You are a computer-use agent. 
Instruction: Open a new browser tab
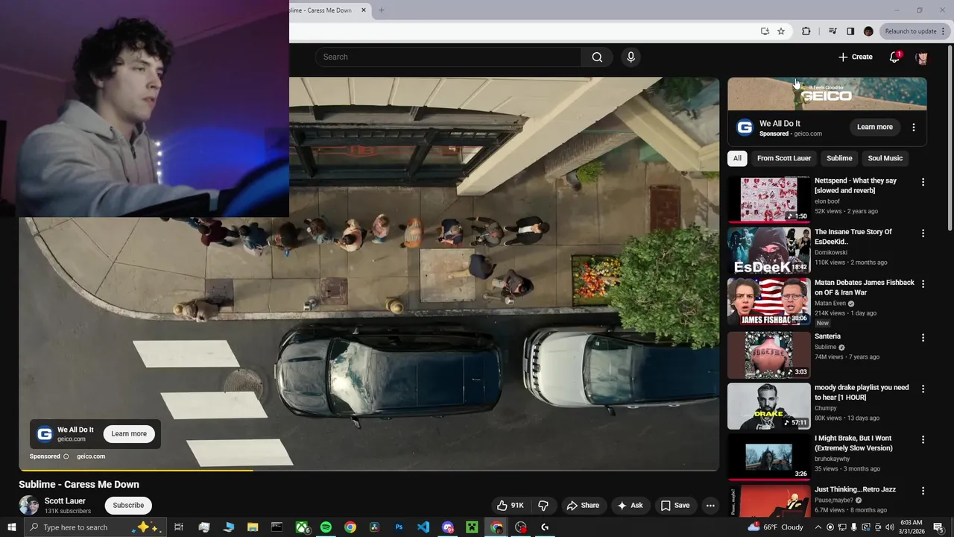[x=382, y=10]
